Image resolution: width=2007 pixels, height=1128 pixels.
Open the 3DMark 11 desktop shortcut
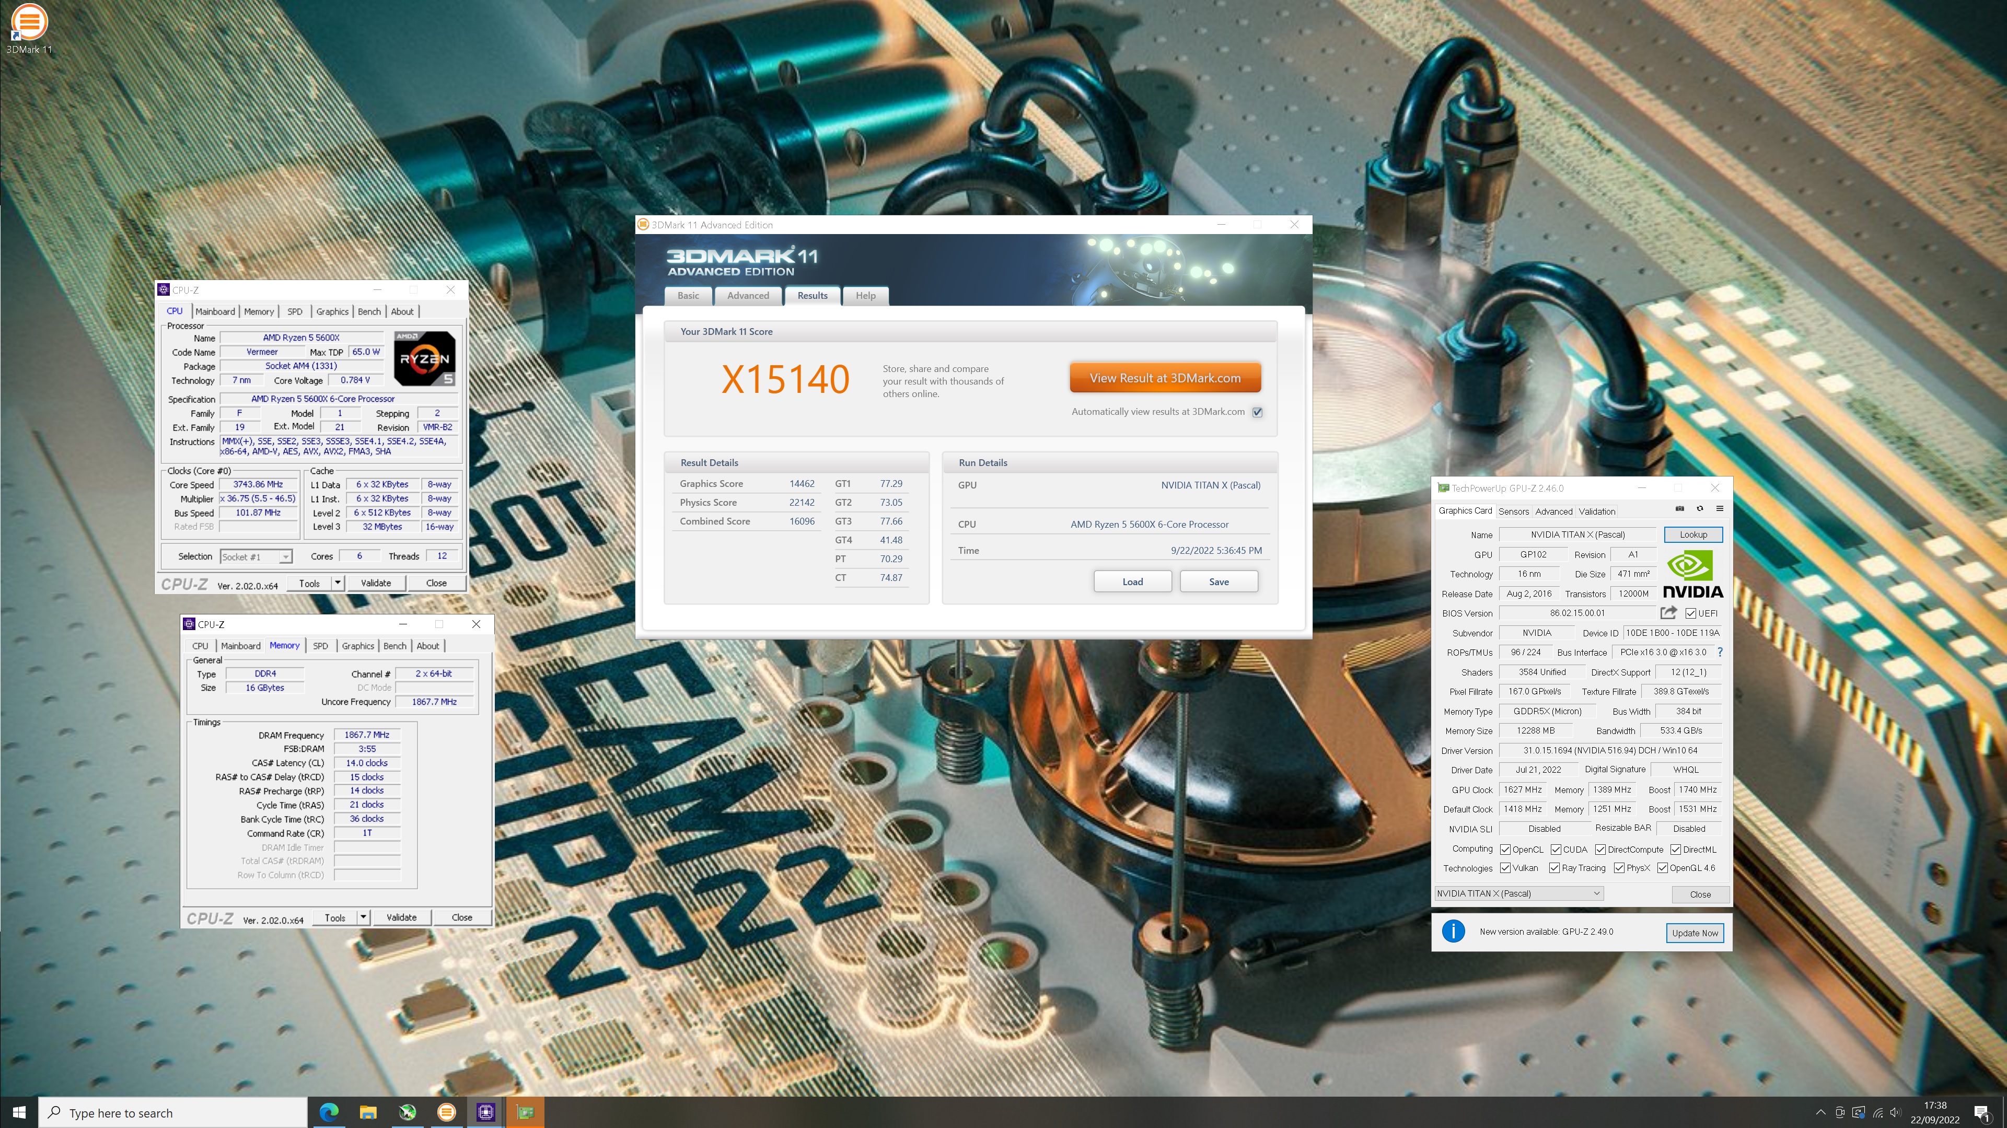click(29, 30)
